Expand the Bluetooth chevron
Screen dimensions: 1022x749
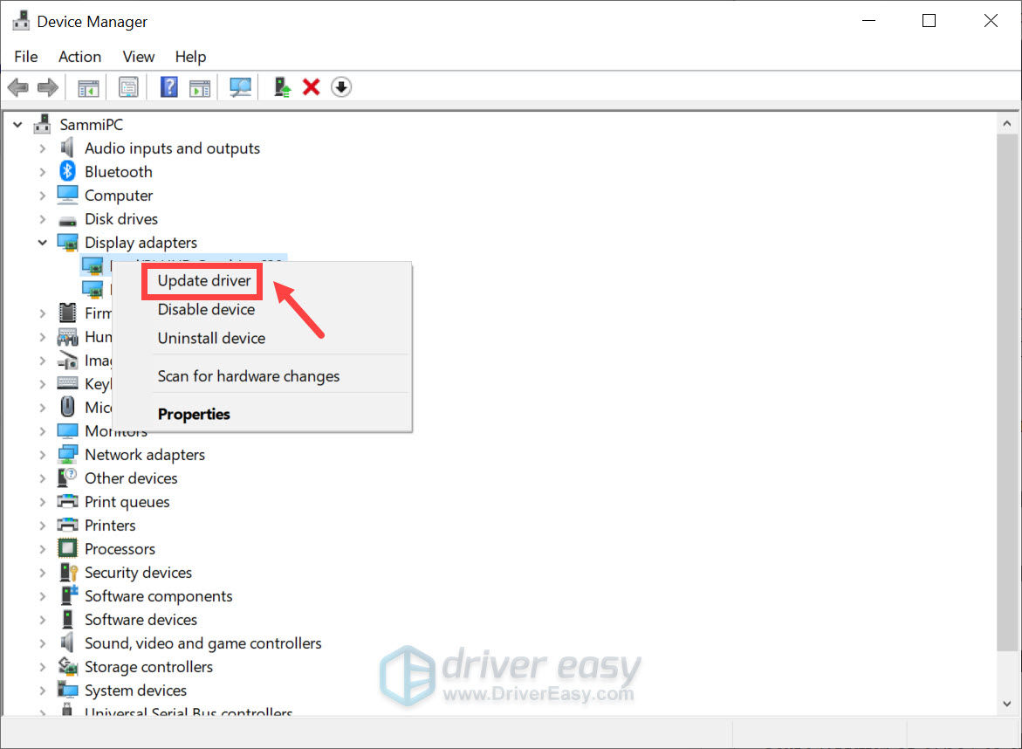pos(43,172)
